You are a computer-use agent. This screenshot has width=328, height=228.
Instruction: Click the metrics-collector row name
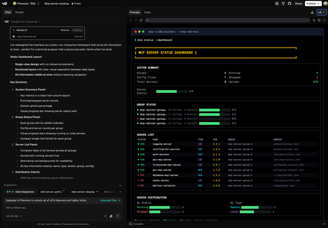tap(164, 186)
